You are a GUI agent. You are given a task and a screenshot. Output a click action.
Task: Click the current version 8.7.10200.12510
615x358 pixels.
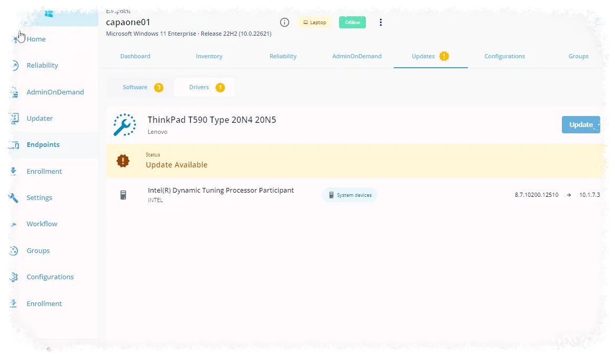[x=537, y=195]
